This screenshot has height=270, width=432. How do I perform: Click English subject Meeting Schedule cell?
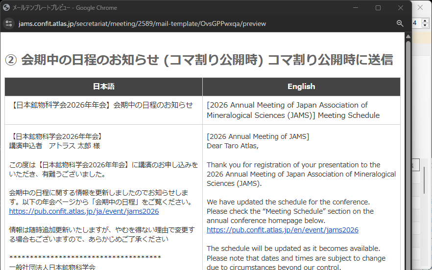[301, 110]
